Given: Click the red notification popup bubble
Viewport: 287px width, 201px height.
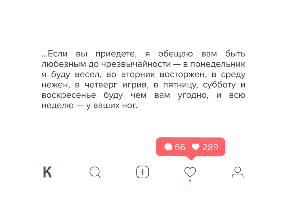Looking at the screenshot, I should click(190, 147).
